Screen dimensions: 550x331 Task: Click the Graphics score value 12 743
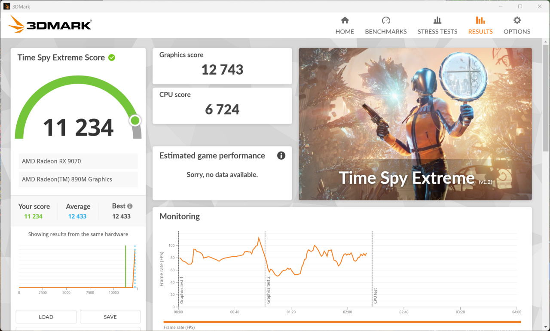tap(222, 70)
